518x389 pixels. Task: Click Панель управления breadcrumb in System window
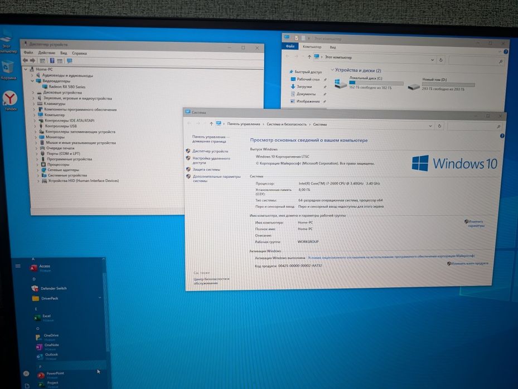point(244,124)
